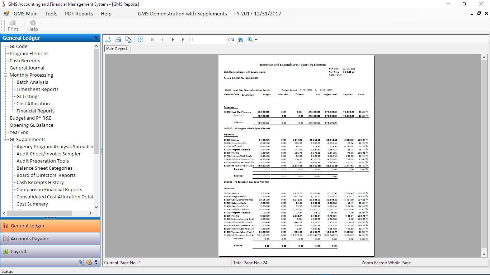Viewport: 490px width, 275px height.
Task: Click the Zoom Factor: Whole Page status
Action: pyautogui.click(x=386, y=262)
